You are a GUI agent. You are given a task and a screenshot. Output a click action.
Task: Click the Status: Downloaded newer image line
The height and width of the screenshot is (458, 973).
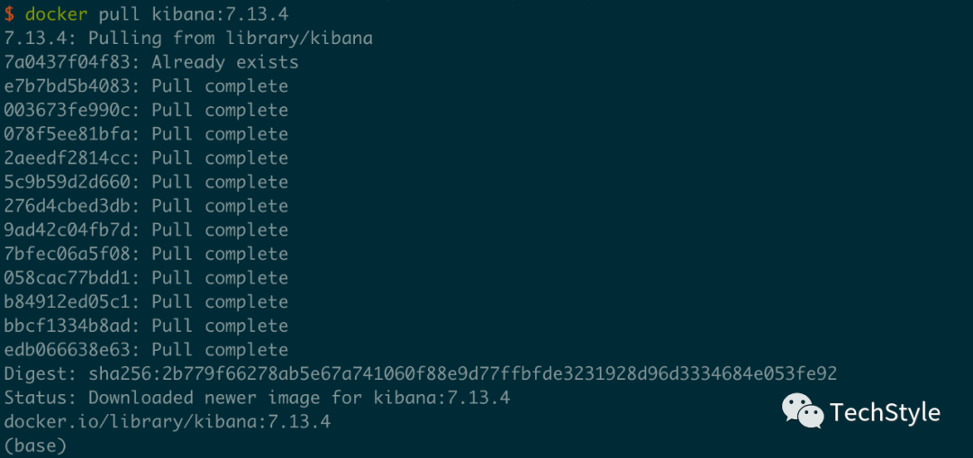[257, 398]
